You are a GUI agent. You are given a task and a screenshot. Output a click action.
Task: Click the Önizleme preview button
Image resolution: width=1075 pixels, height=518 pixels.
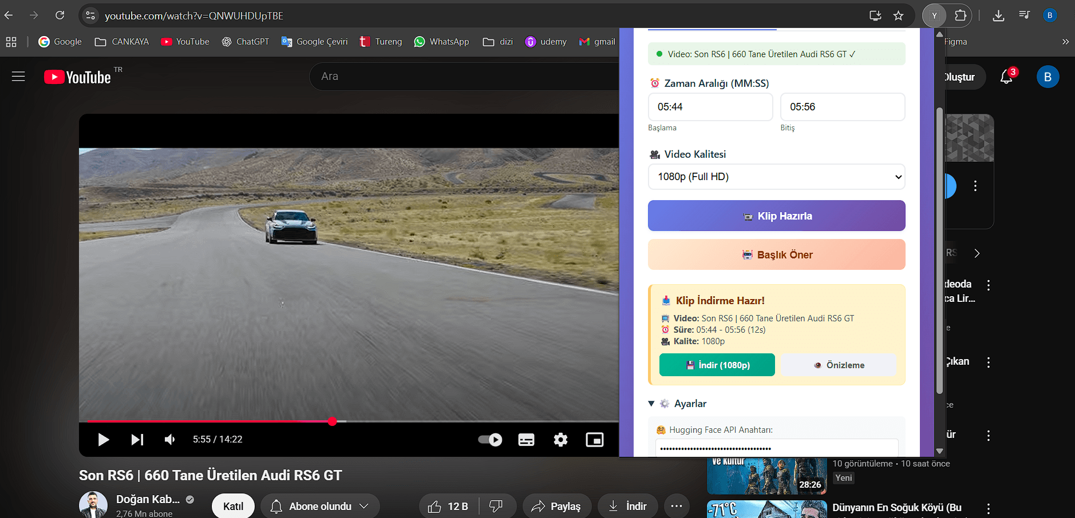838,365
